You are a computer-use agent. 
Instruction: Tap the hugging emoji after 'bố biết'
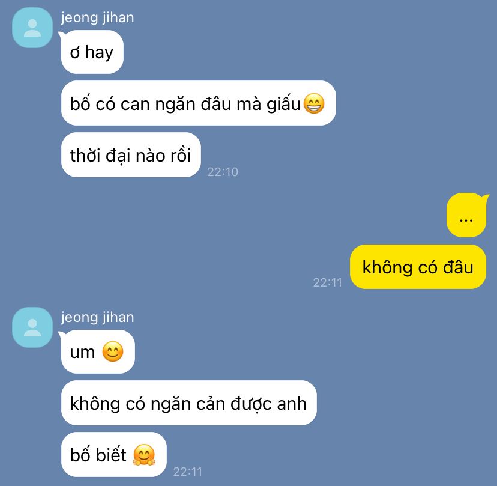[144, 455]
